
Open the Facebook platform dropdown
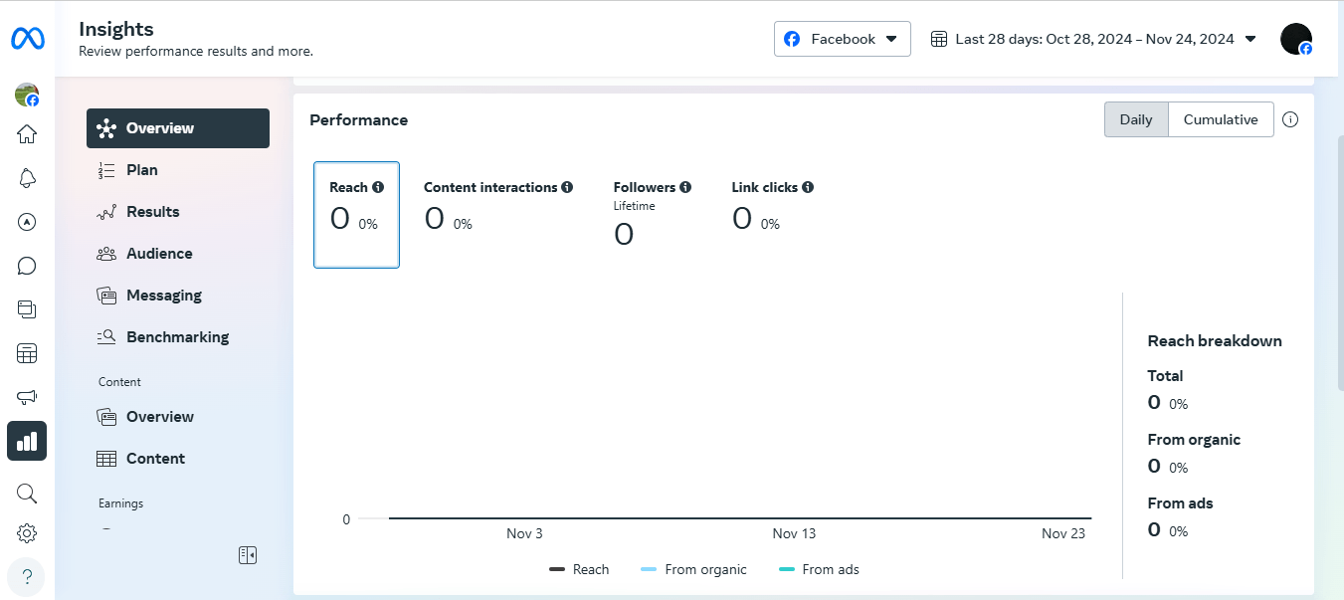(843, 39)
